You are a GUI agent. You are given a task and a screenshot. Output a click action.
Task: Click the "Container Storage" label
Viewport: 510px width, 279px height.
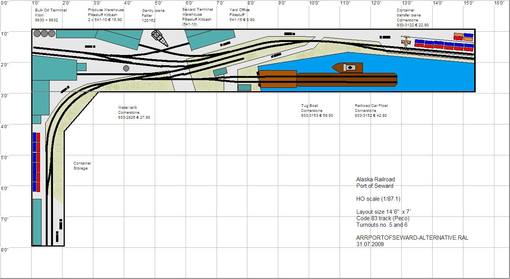[x=82, y=166]
